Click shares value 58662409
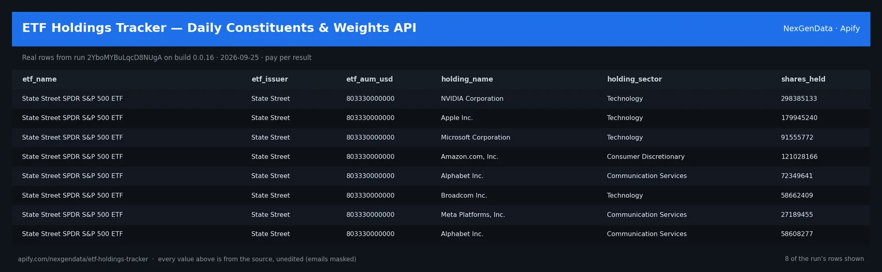Viewport: 882px width, 272px height. pos(797,195)
